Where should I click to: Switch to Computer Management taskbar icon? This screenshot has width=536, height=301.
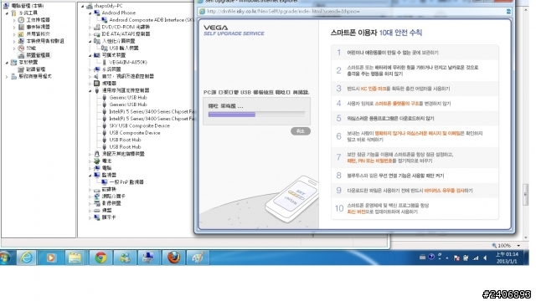point(149,258)
